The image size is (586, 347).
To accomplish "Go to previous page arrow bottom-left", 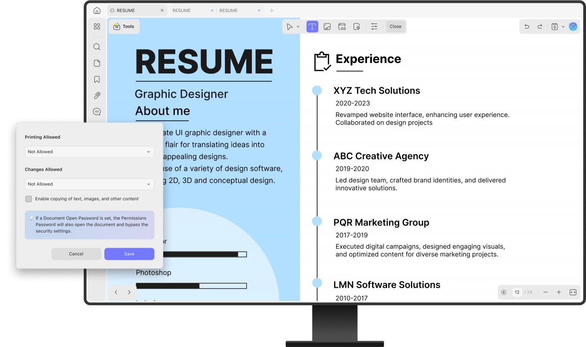I will click(x=116, y=292).
